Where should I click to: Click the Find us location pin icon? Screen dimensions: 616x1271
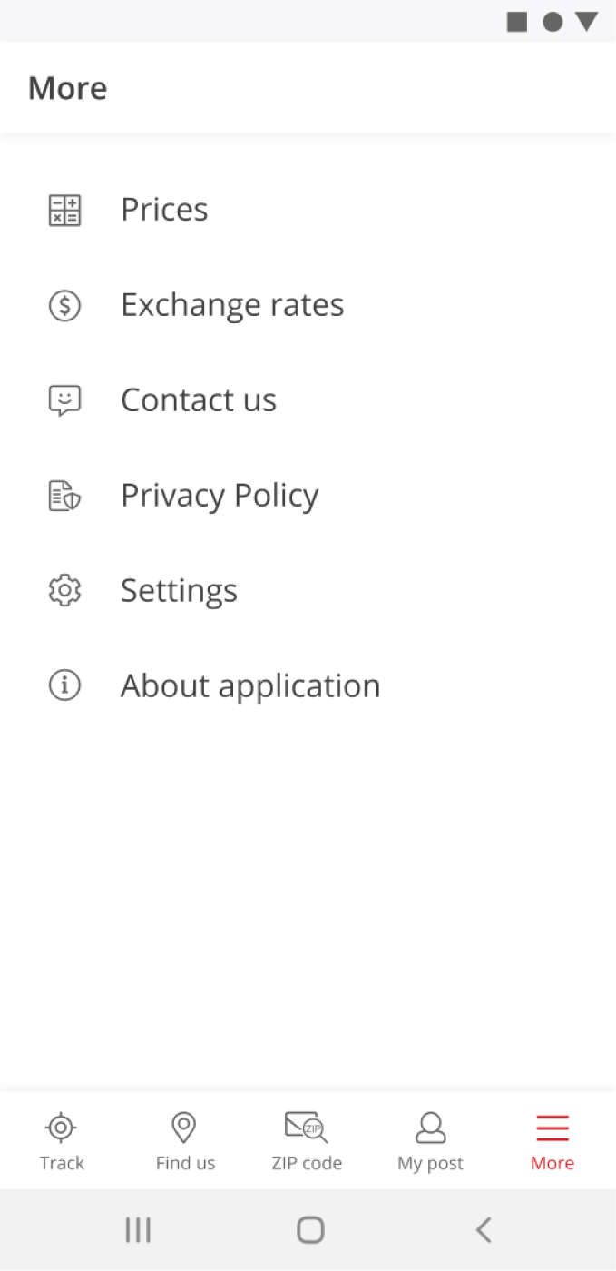(184, 1128)
